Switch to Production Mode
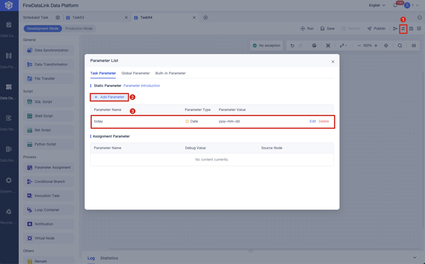 click(x=79, y=29)
